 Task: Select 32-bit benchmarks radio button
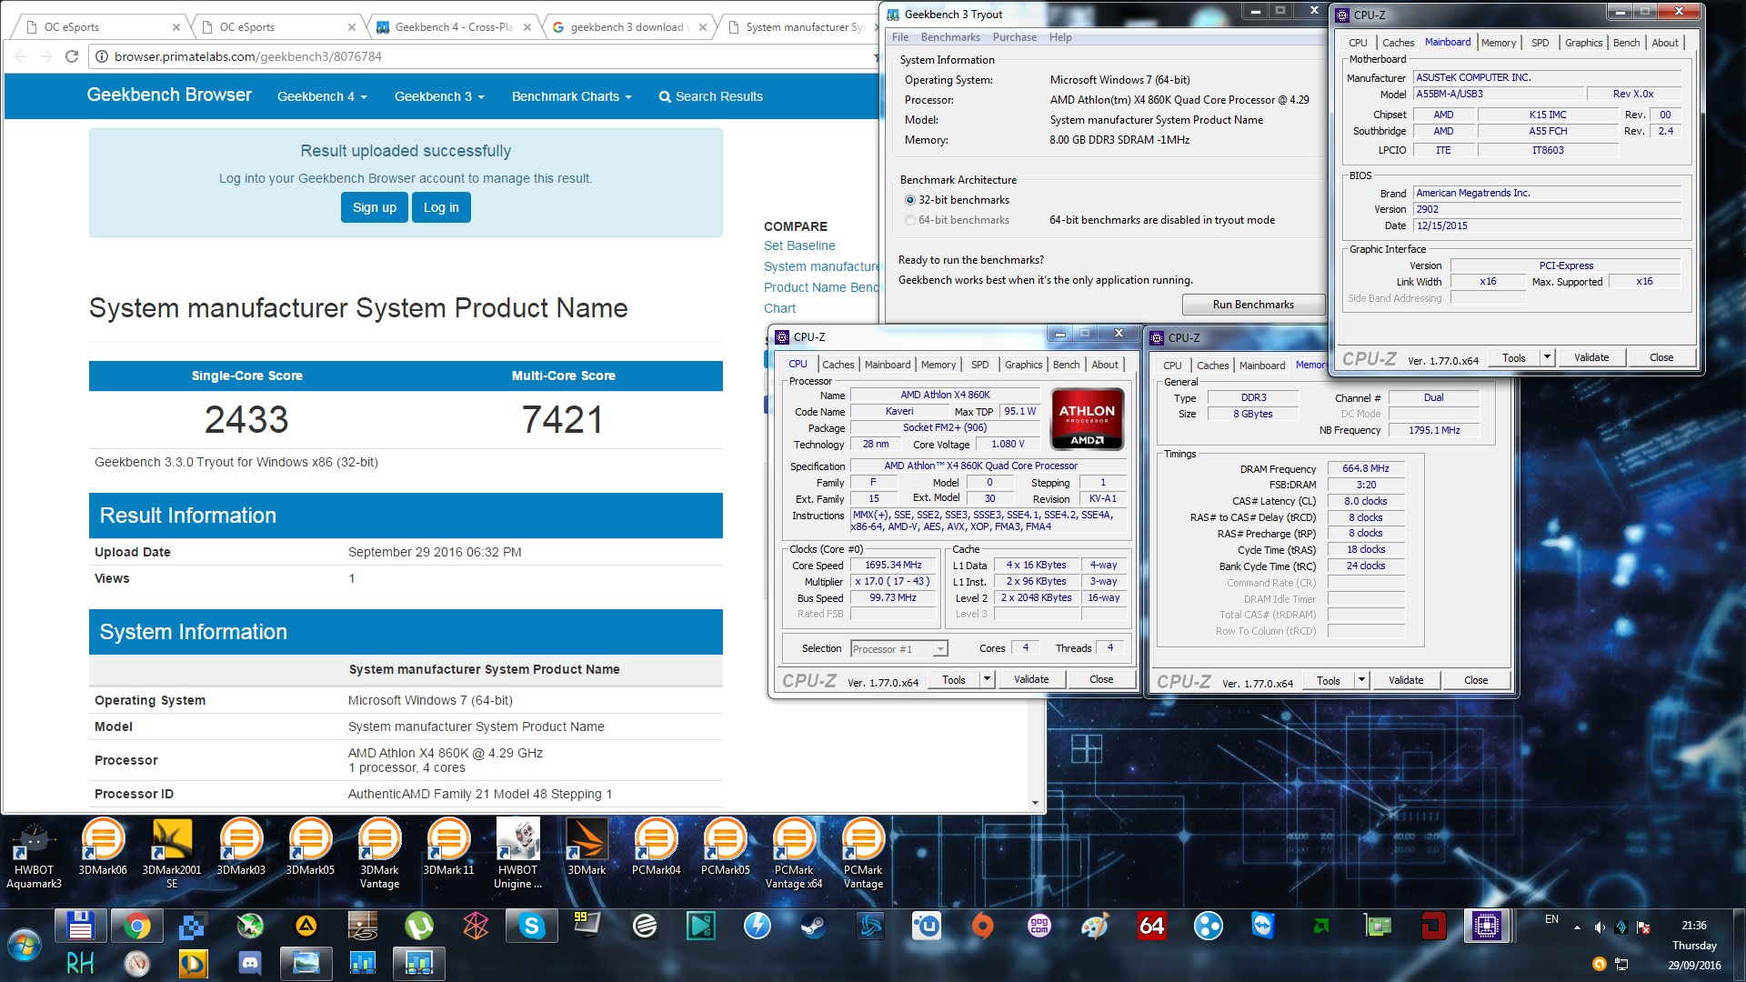click(910, 200)
